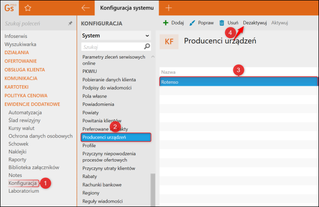The height and width of the screenshot is (207, 319).
Task: Click the Usuń trash icon
Action: [222, 23]
